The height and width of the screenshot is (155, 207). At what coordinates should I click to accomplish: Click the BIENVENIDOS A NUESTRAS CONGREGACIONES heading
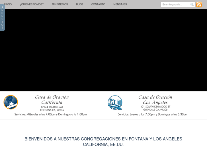pyautogui.click(x=103, y=142)
